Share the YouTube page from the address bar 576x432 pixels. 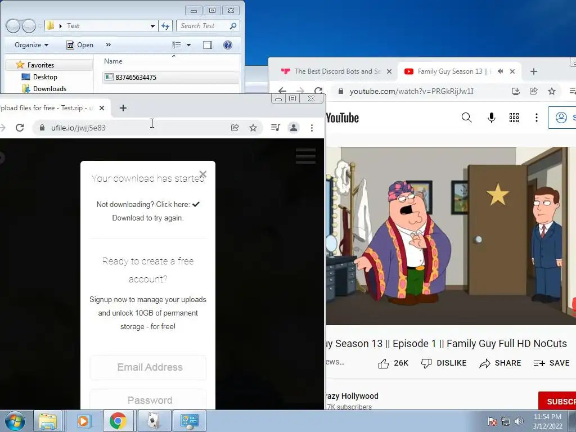534,91
